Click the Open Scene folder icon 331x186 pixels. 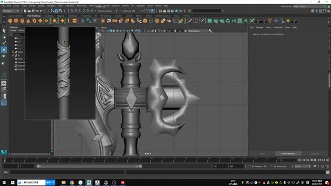[29, 11]
